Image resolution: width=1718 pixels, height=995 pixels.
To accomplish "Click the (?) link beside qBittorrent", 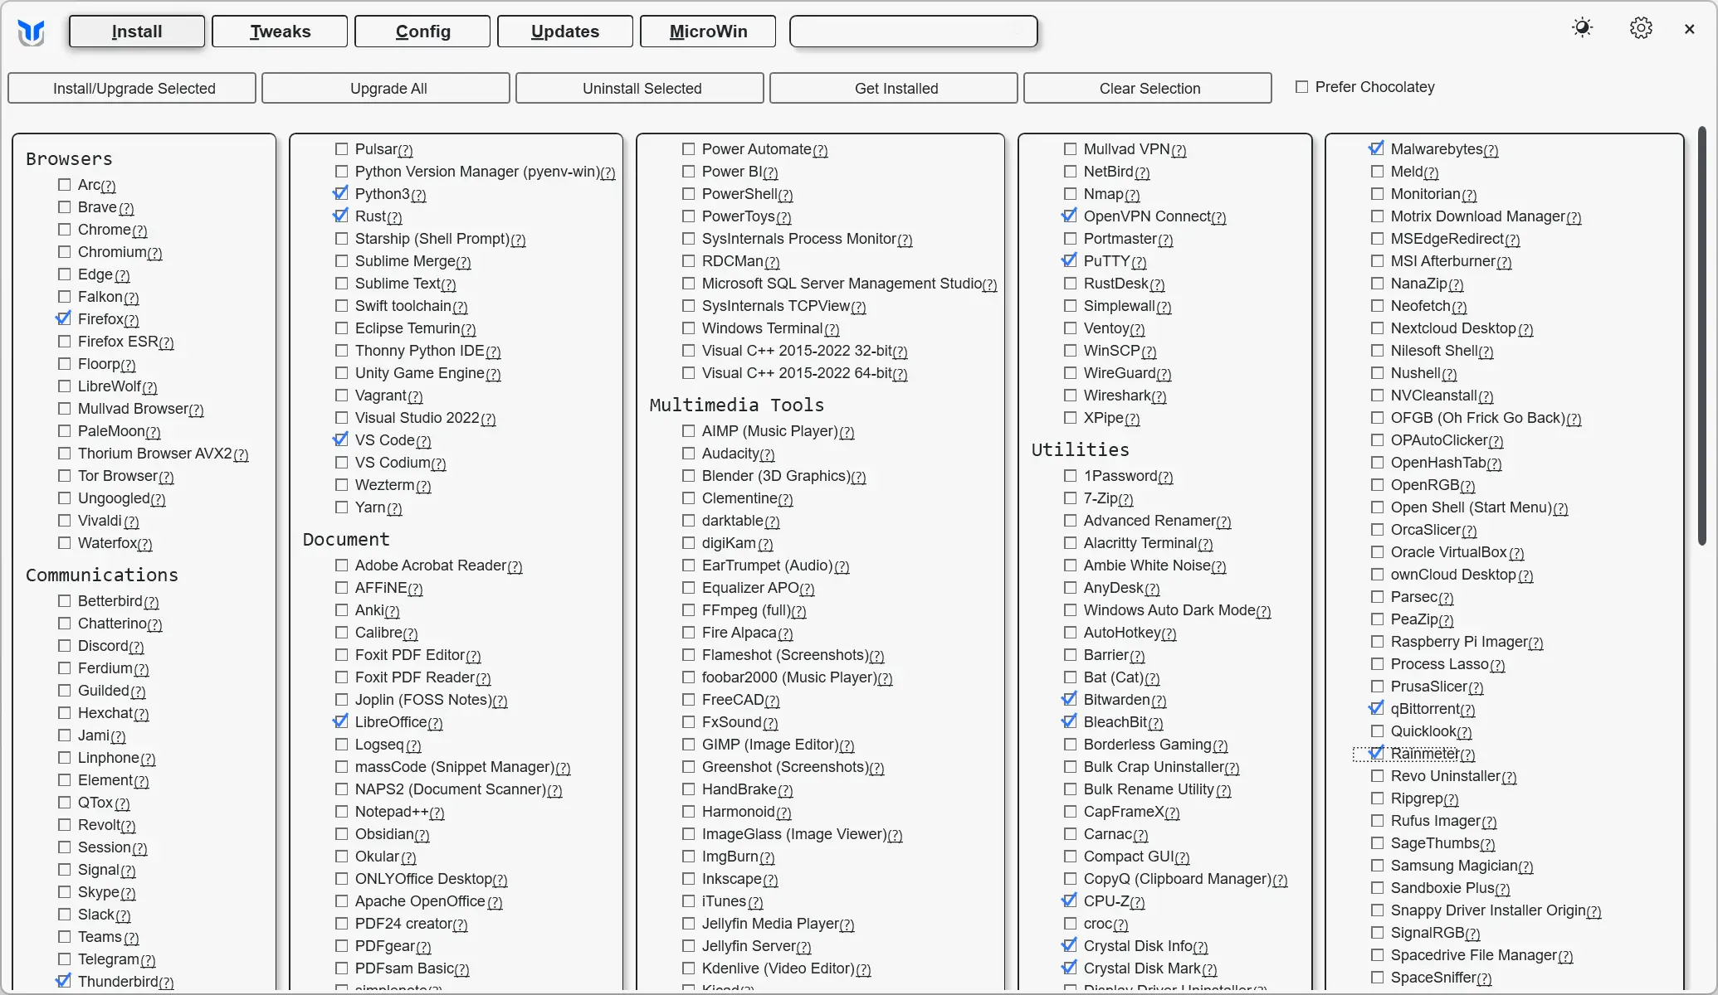I will click(1467, 710).
